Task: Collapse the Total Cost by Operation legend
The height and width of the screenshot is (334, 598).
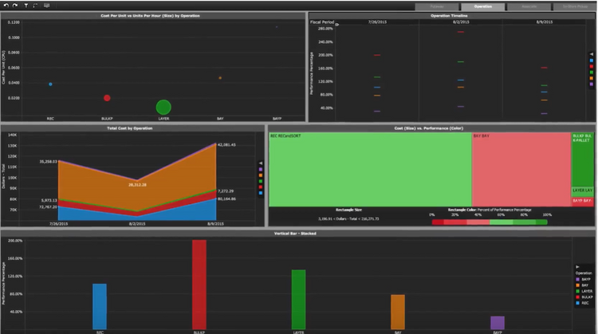Action: point(261,163)
